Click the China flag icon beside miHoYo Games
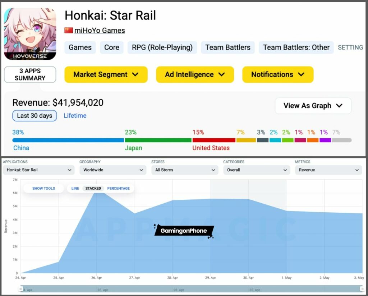The image size is (368, 296). [69, 30]
